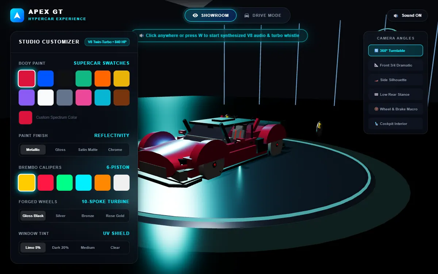Select the slate gray body paint swatch

click(65, 98)
